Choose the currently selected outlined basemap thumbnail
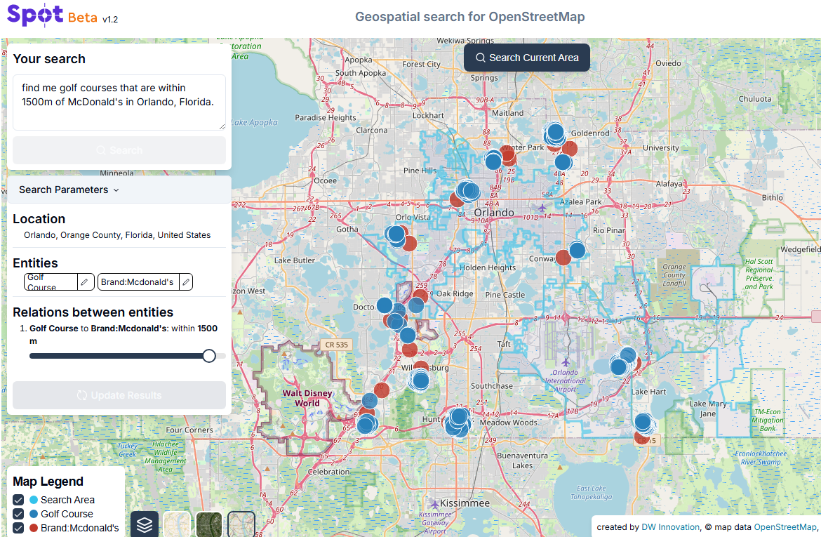Viewport: 821px width, 537px height. 241,524
